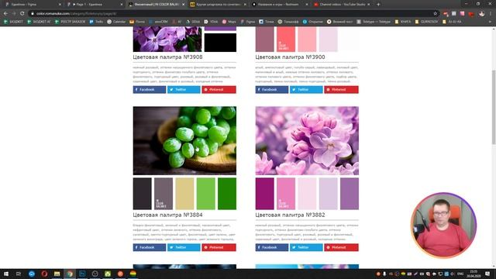The image size is (496, 279).
Task: Open the Почта mail bookmark
Action: click(x=137, y=22)
